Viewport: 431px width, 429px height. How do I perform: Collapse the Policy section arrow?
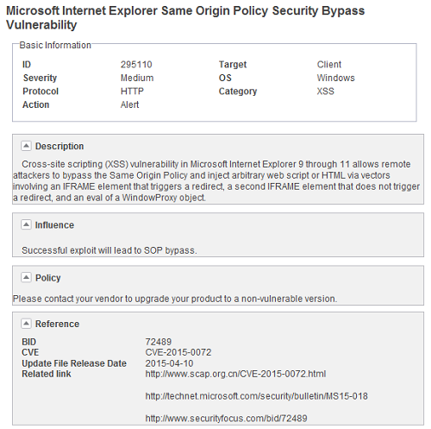coord(26,277)
